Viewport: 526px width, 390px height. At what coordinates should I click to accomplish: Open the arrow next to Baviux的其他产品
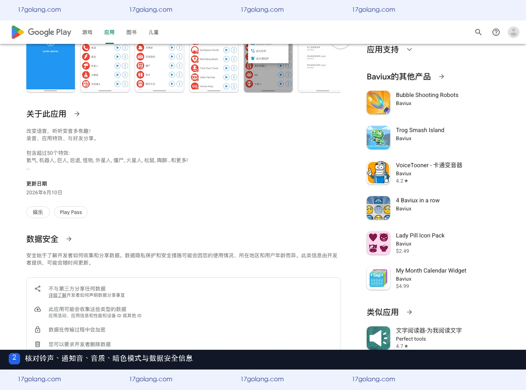(442, 76)
